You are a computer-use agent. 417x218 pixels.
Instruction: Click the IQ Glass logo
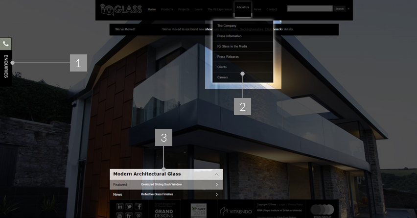pyautogui.click(x=121, y=9)
